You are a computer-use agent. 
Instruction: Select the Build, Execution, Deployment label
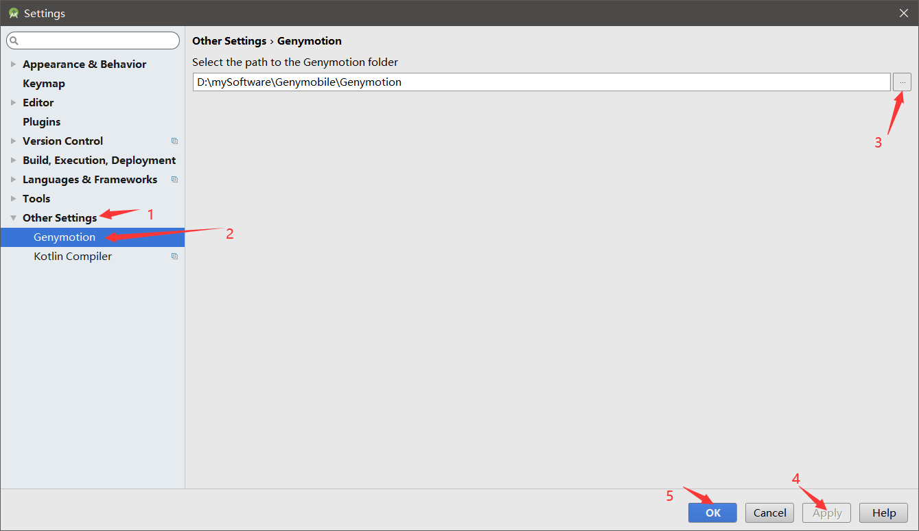(x=99, y=160)
